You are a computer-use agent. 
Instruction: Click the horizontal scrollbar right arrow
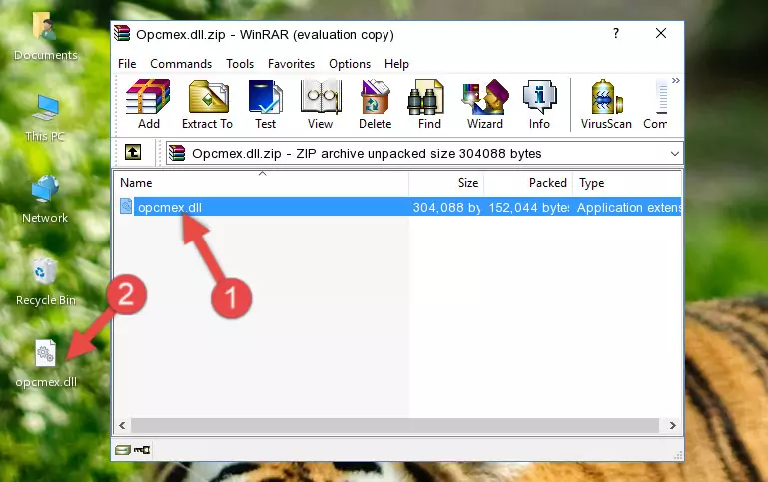[672, 425]
